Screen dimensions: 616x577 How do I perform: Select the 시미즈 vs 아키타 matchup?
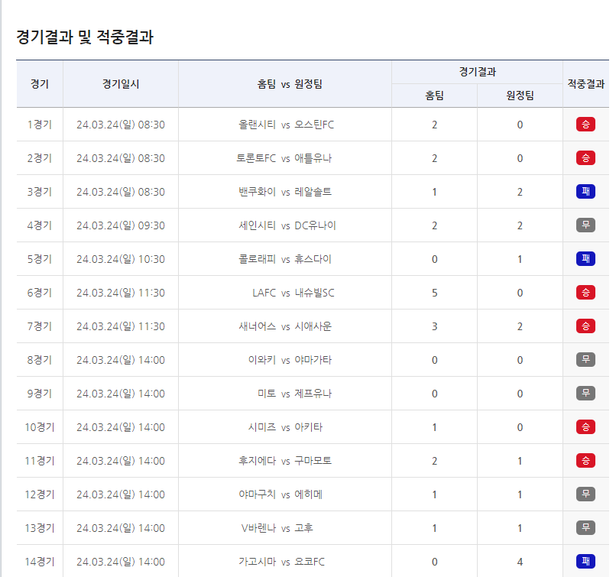(x=285, y=427)
